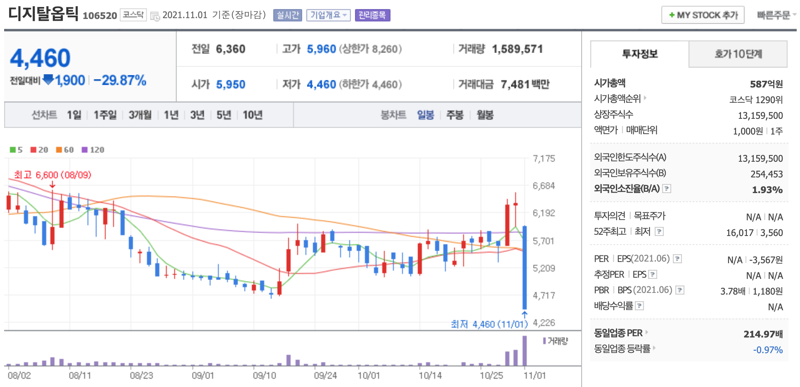The image size is (800, 387).
Task: Select the 주봉 weekly candle chart
Action: click(x=455, y=115)
